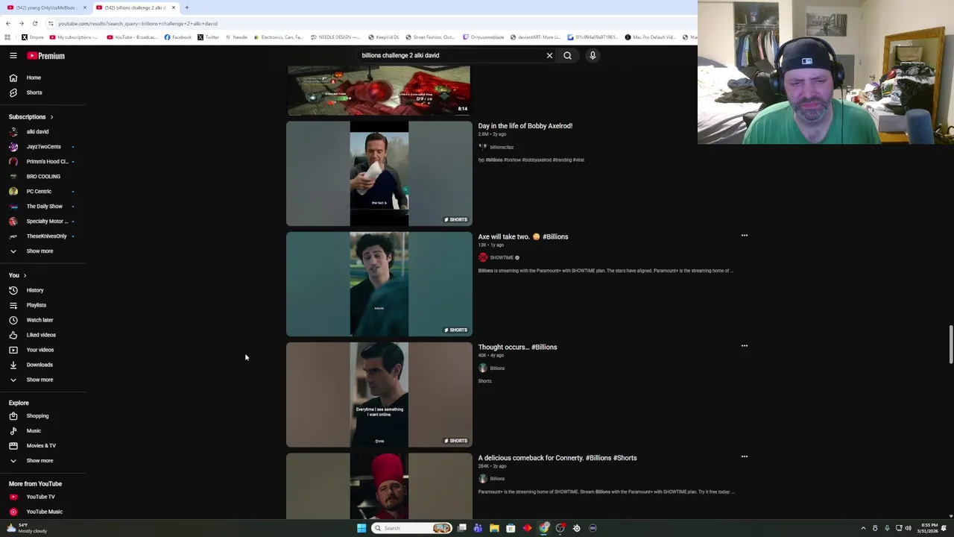Image resolution: width=954 pixels, height=537 pixels.
Task: Open a new browser tab
Action: pos(186,7)
